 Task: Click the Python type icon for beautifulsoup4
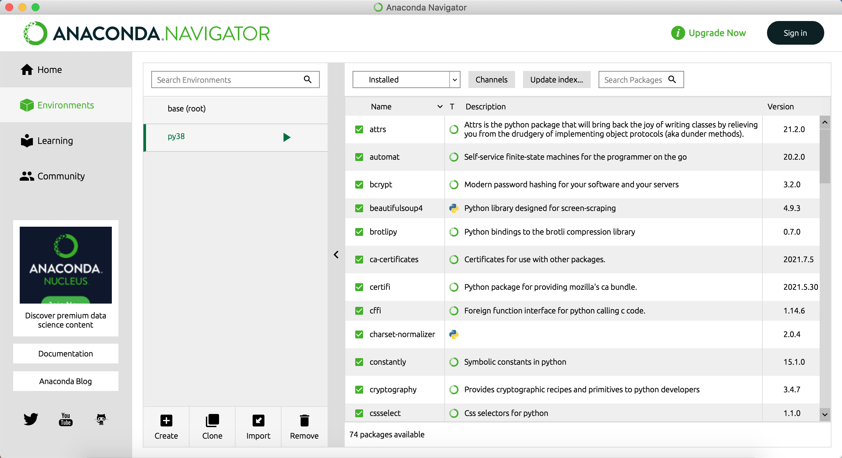(454, 208)
